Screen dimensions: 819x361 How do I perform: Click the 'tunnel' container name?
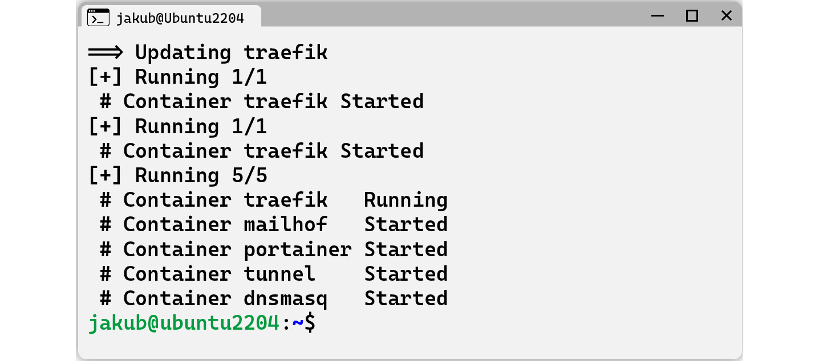279,274
